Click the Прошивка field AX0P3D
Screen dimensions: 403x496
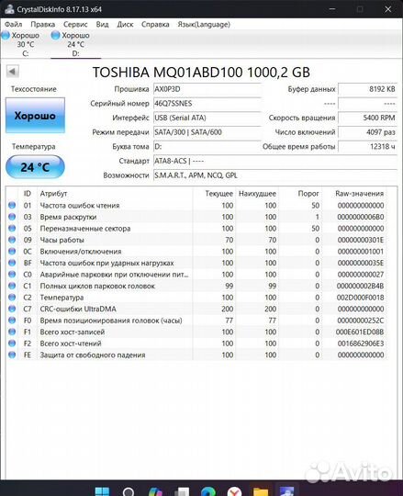tap(207, 89)
